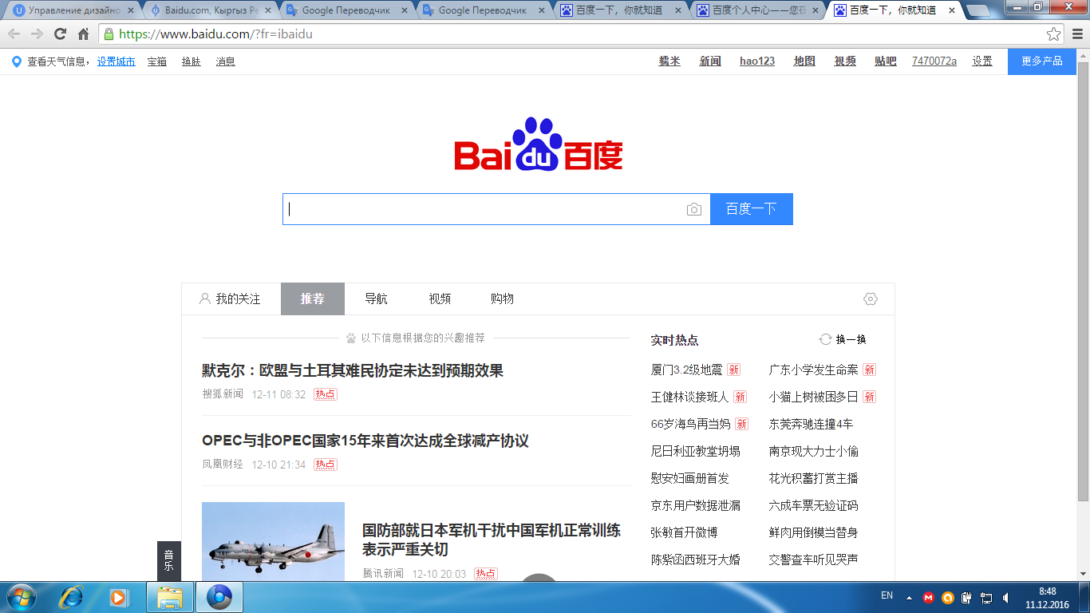Open military plane news thumbnail
The width and height of the screenshot is (1090, 613).
273,541
